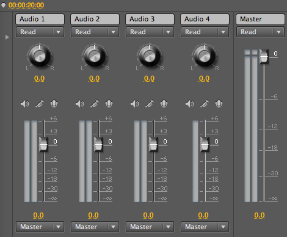Open Audio 1 automation mode Read dropdown
This screenshot has height=237, width=287.
pos(40,32)
